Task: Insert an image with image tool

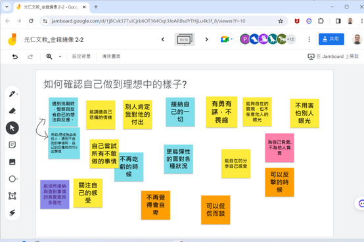Action: (x=12, y=162)
